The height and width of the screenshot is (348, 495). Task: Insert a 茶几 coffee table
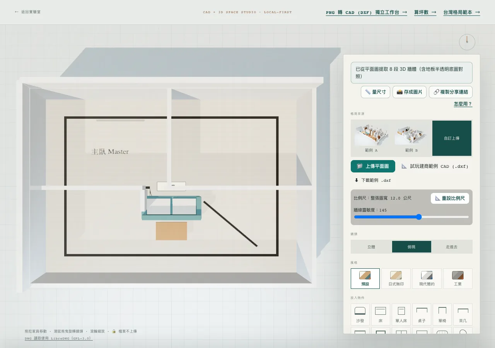(463, 314)
